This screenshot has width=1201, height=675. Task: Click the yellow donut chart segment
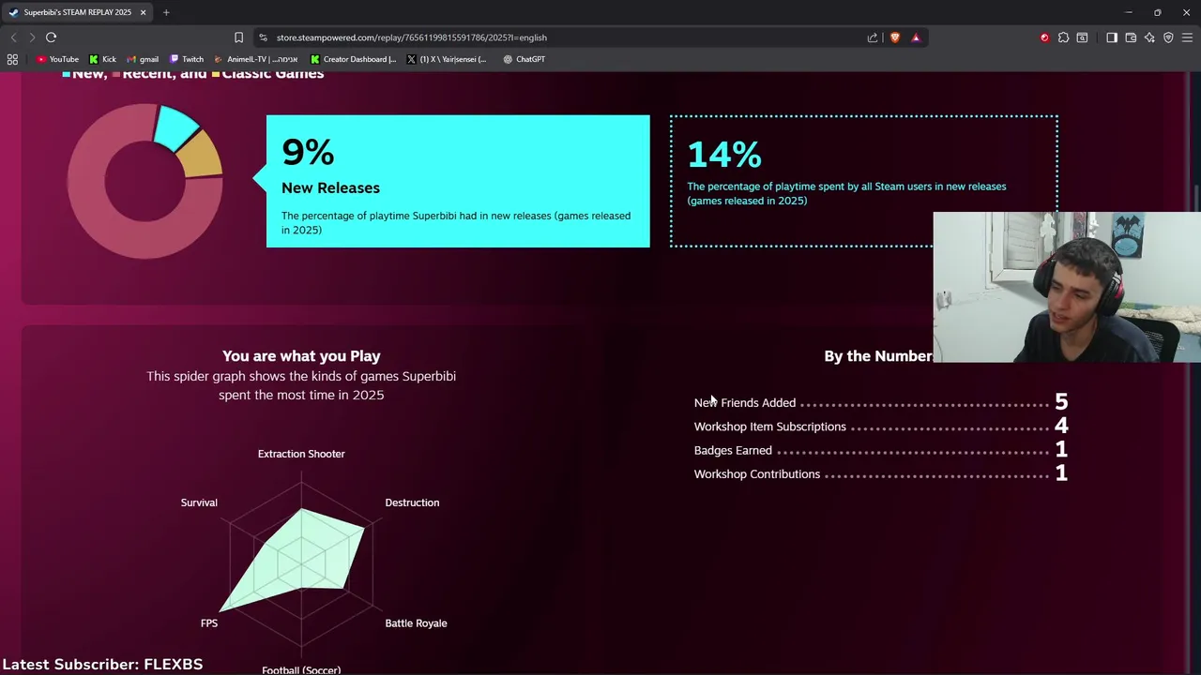click(201, 156)
